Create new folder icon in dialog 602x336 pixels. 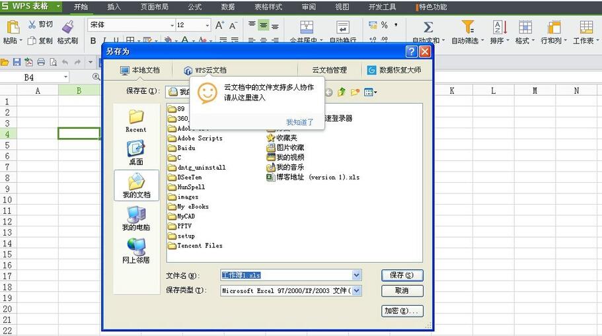click(x=354, y=92)
